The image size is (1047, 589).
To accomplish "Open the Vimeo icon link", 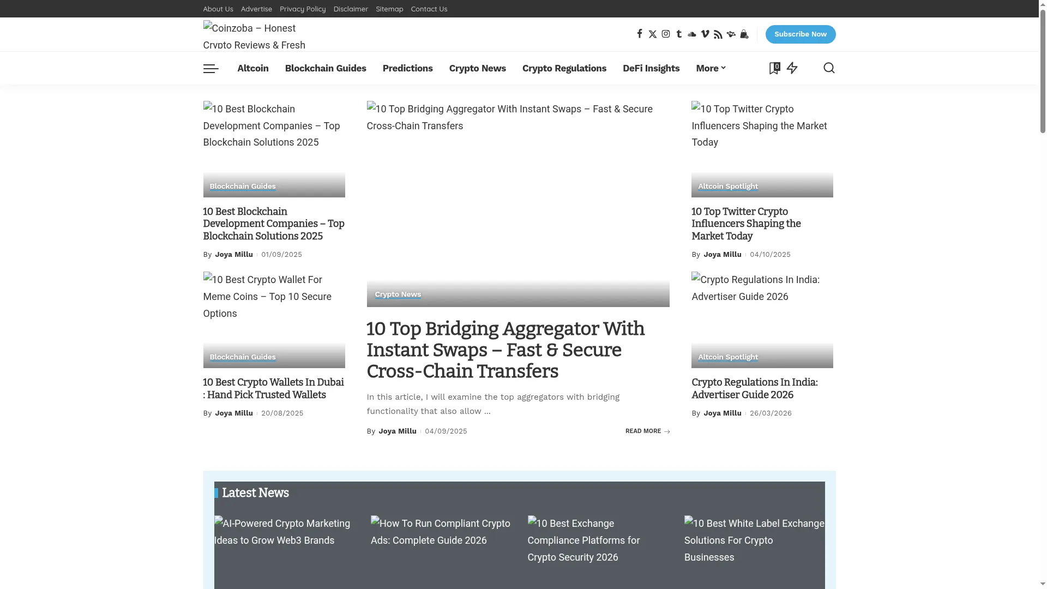I will (x=705, y=34).
